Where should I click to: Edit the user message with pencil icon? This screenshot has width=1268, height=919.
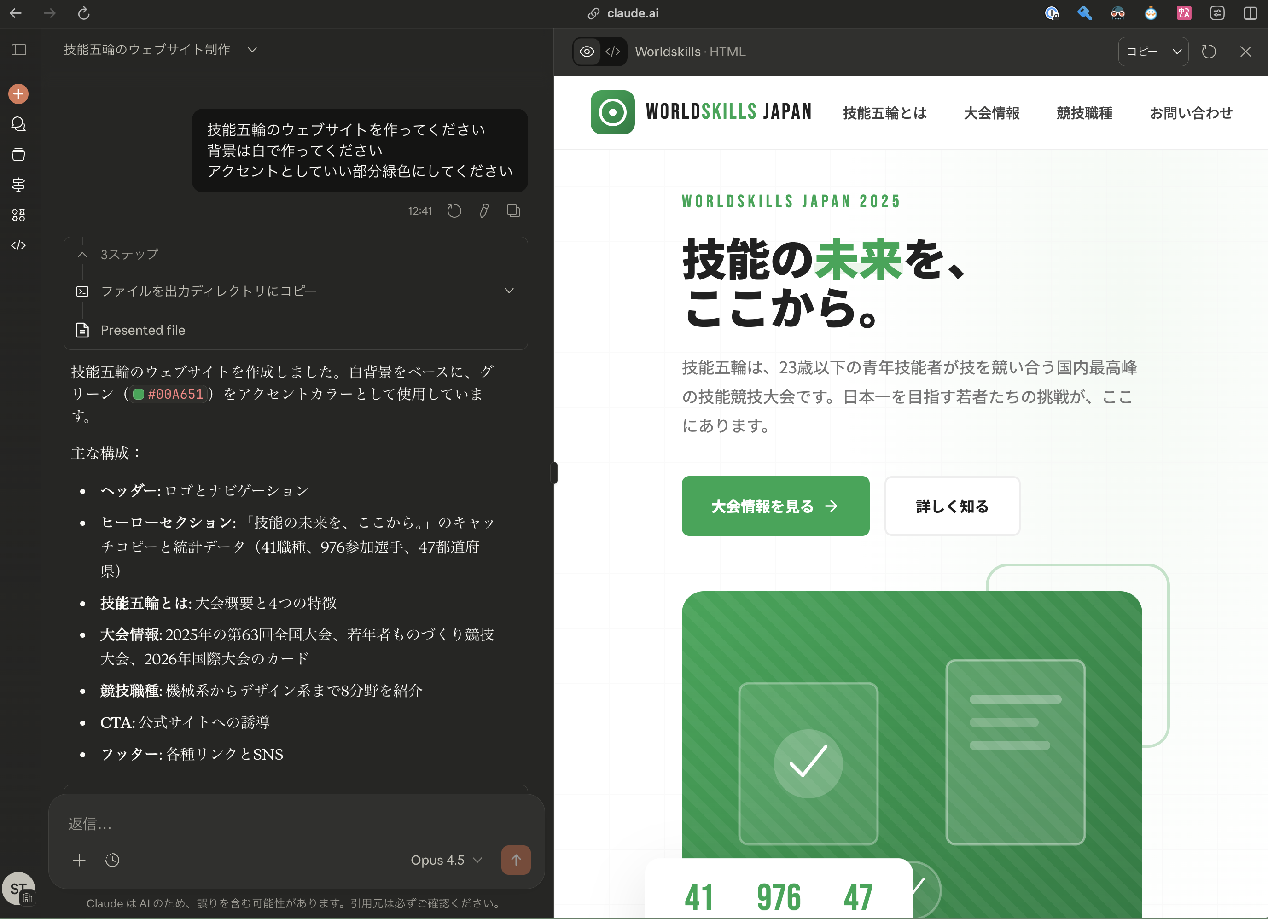[x=484, y=211]
